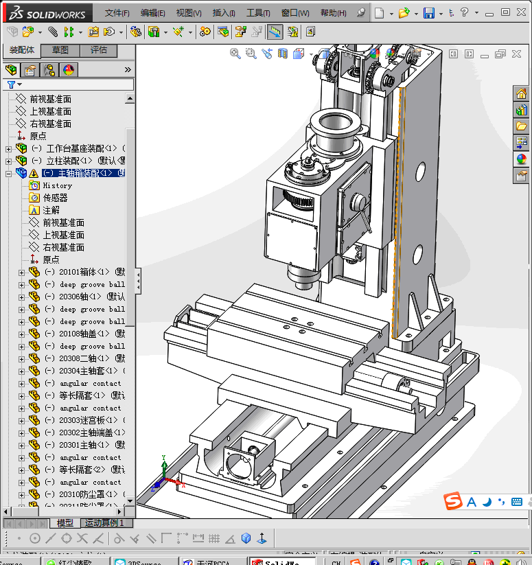The width and height of the screenshot is (532, 565).
Task: Start a New Motion Study via the gear icon
Action: (205, 32)
